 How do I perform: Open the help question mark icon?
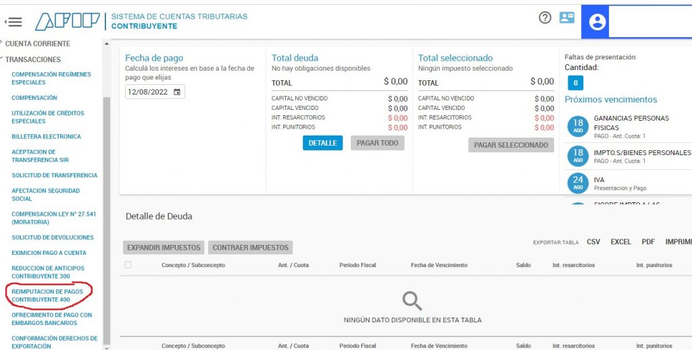[545, 18]
